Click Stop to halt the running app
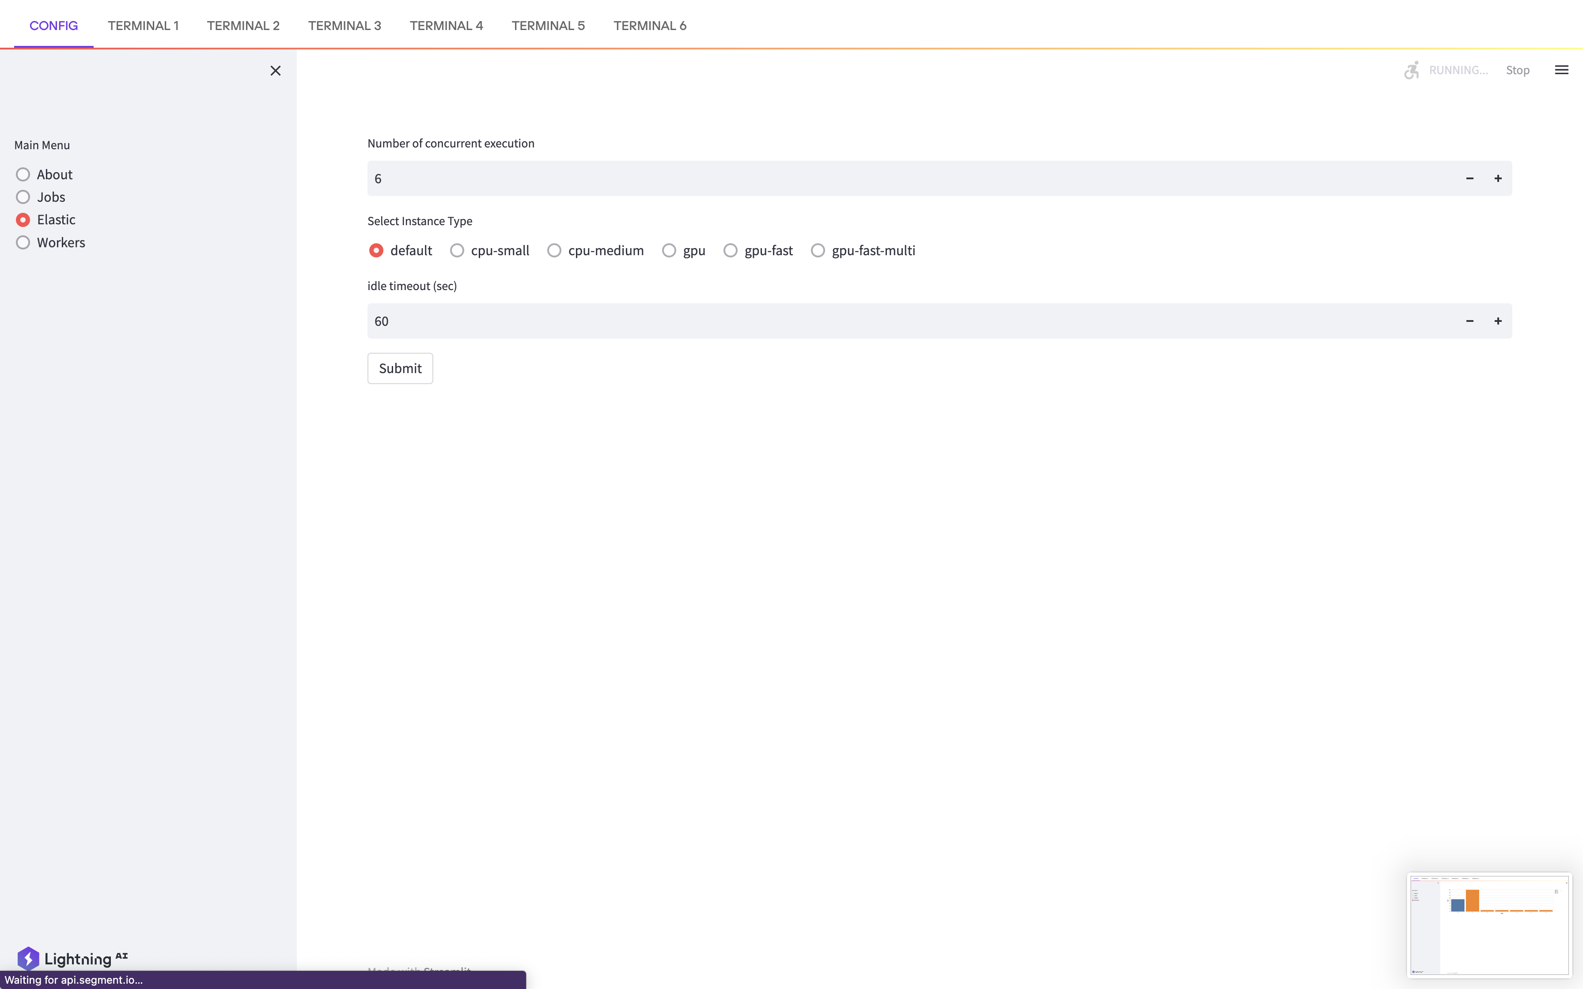The image size is (1583, 989). click(1518, 70)
